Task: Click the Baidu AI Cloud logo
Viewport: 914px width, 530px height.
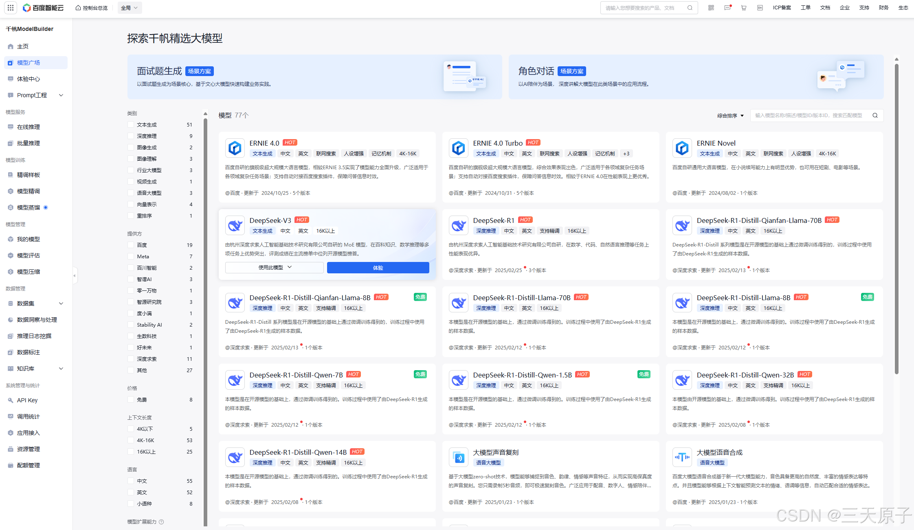Action: pyautogui.click(x=43, y=8)
